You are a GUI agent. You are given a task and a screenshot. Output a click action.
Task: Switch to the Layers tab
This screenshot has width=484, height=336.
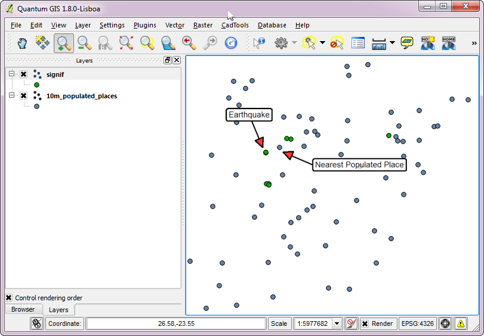pos(58,310)
